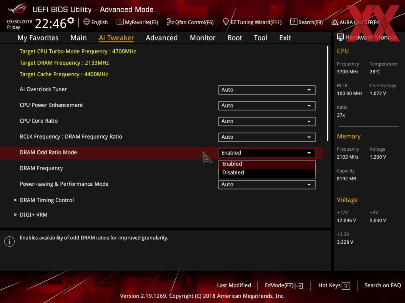Click Ratio value 37x
Image resolution: width=405 pixels, height=303 pixels.
pyautogui.click(x=341, y=115)
